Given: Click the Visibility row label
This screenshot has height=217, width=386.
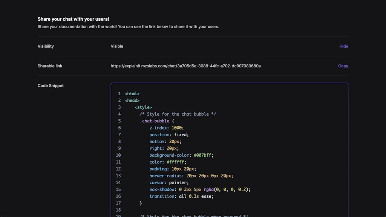Looking at the screenshot, I should [46, 46].
